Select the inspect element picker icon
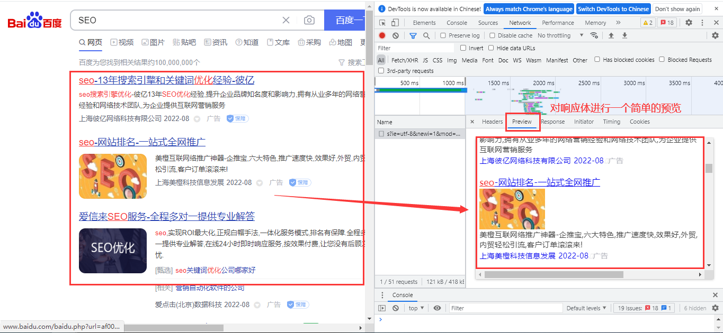This screenshot has width=723, height=333. [383, 23]
